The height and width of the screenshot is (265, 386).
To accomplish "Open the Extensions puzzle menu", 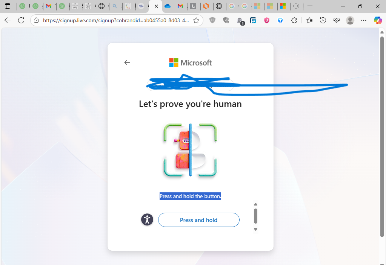I will 294,20.
